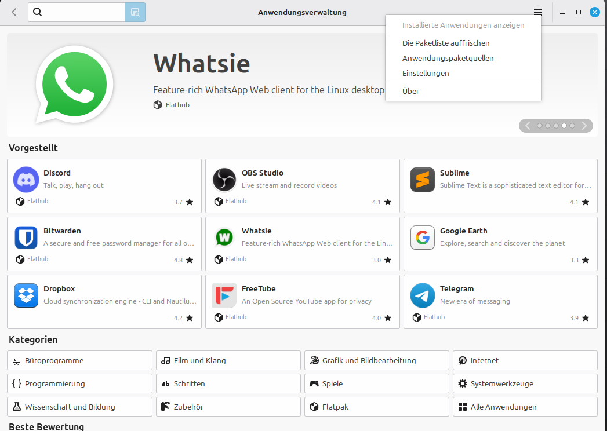This screenshot has height=431, width=607.
Task: Click the 'Google Earth' title text
Action: point(463,231)
